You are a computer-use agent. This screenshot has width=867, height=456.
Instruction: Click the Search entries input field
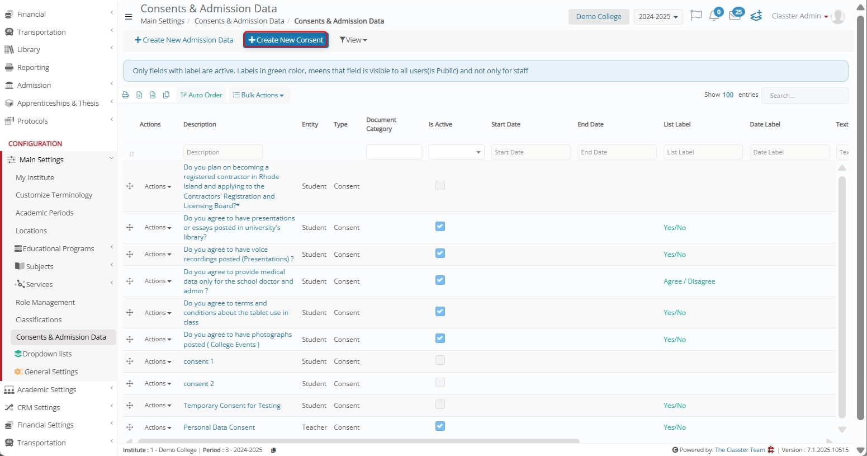(x=804, y=96)
